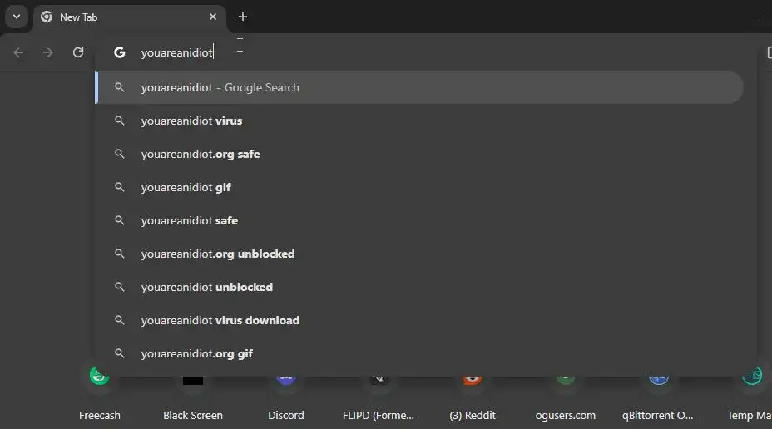Close the New Tab tab

pos(213,17)
